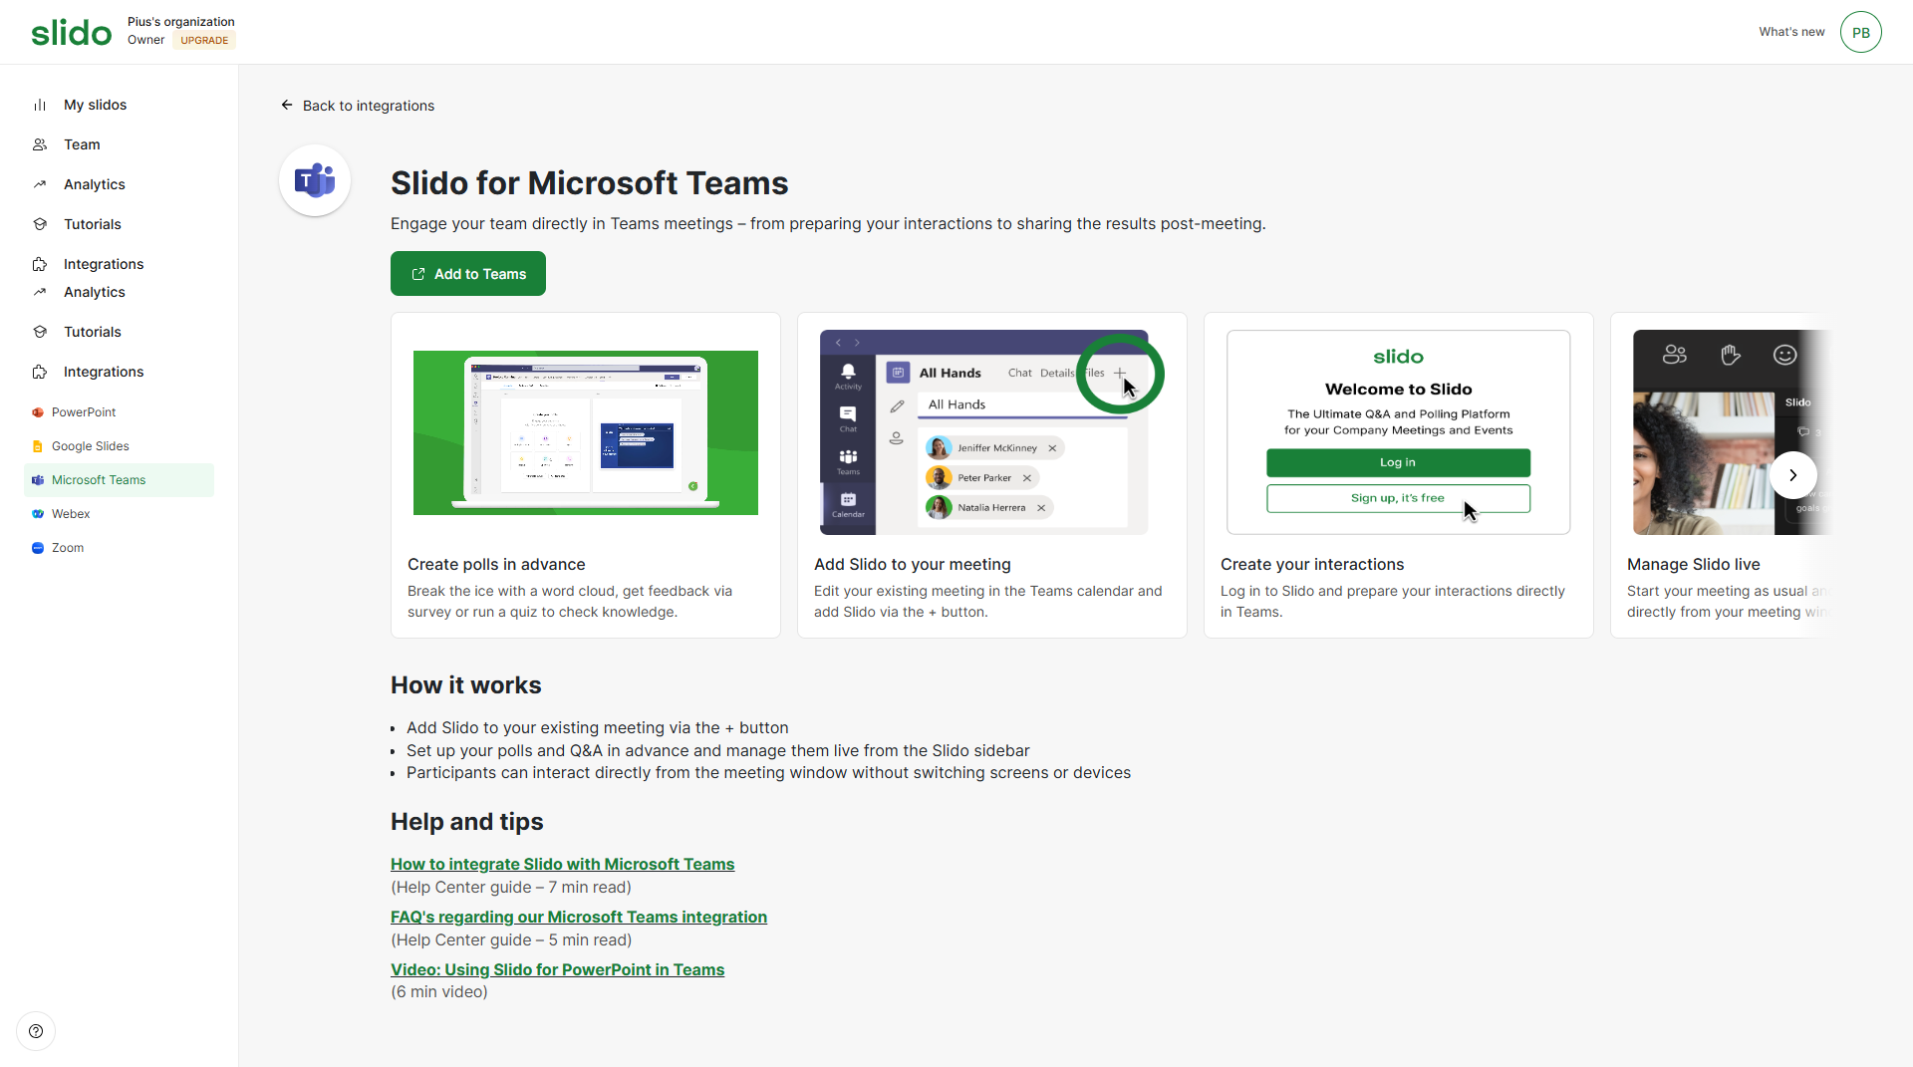Open My slidos in sidebar
The height and width of the screenshot is (1067, 1913).
coord(95,105)
